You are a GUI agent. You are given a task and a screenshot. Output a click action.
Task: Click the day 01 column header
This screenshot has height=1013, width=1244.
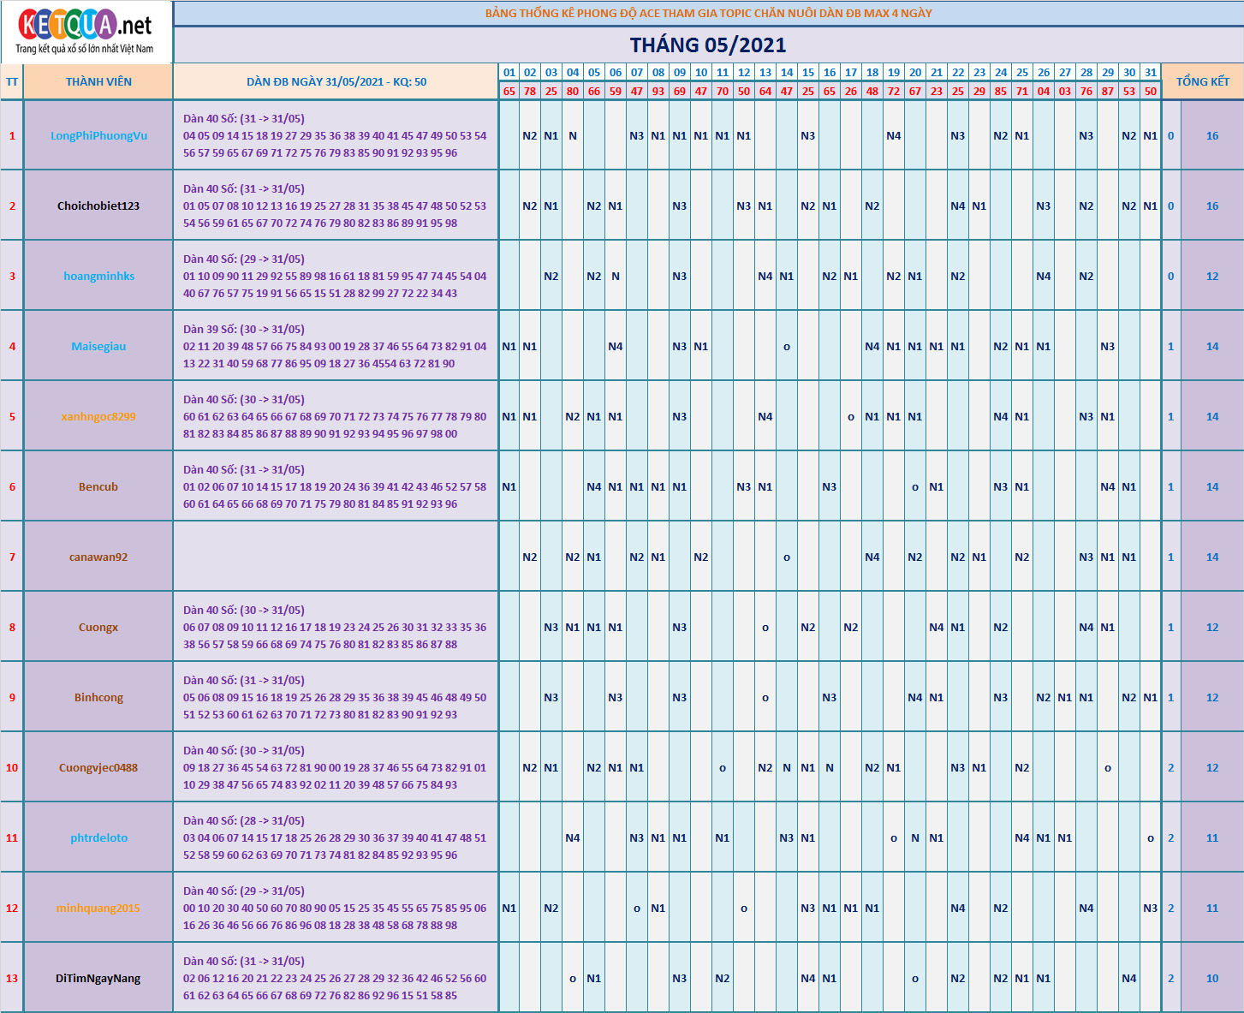[x=509, y=72]
